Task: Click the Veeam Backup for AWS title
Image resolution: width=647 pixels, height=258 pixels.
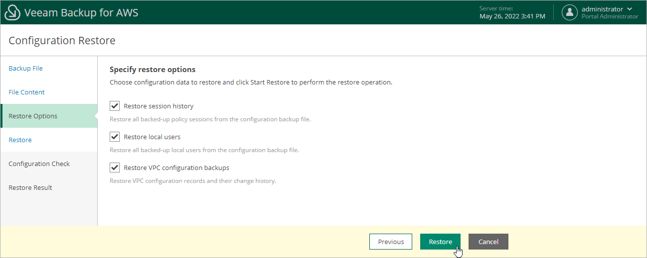Action: click(x=81, y=13)
